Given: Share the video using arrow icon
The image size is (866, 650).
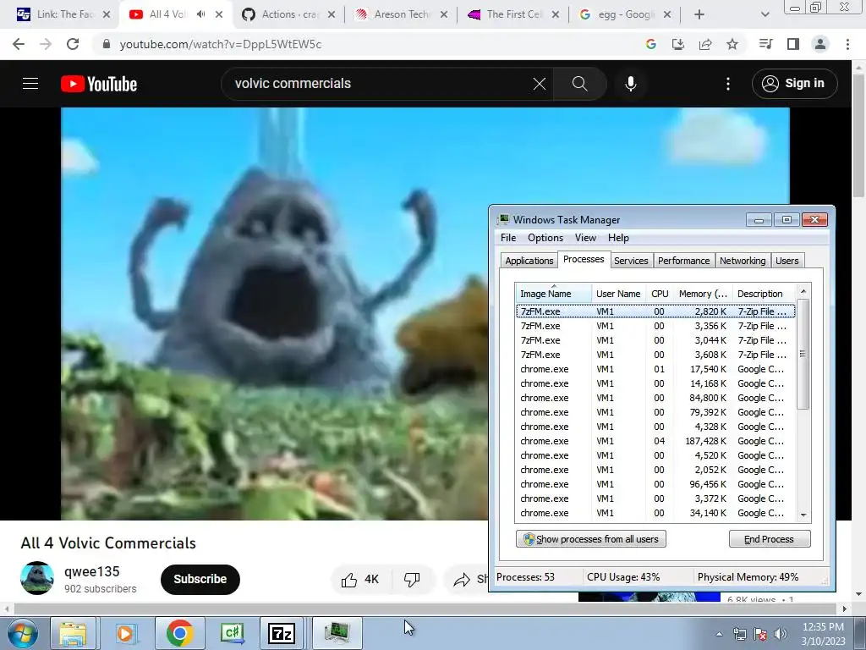Looking at the screenshot, I should click(x=462, y=579).
